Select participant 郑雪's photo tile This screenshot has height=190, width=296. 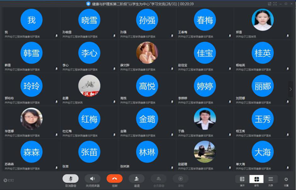263,20
